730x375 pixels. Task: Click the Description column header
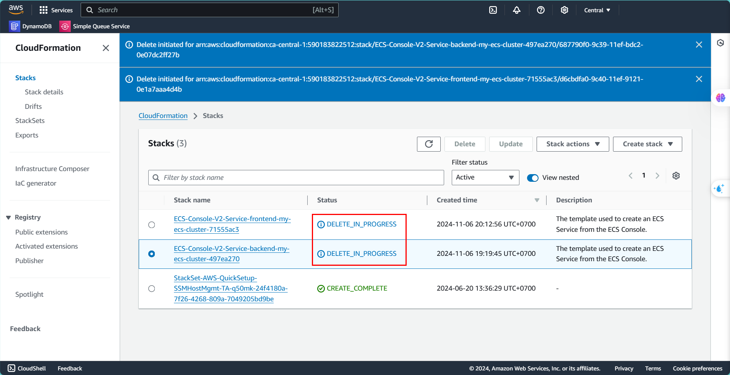point(574,200)
